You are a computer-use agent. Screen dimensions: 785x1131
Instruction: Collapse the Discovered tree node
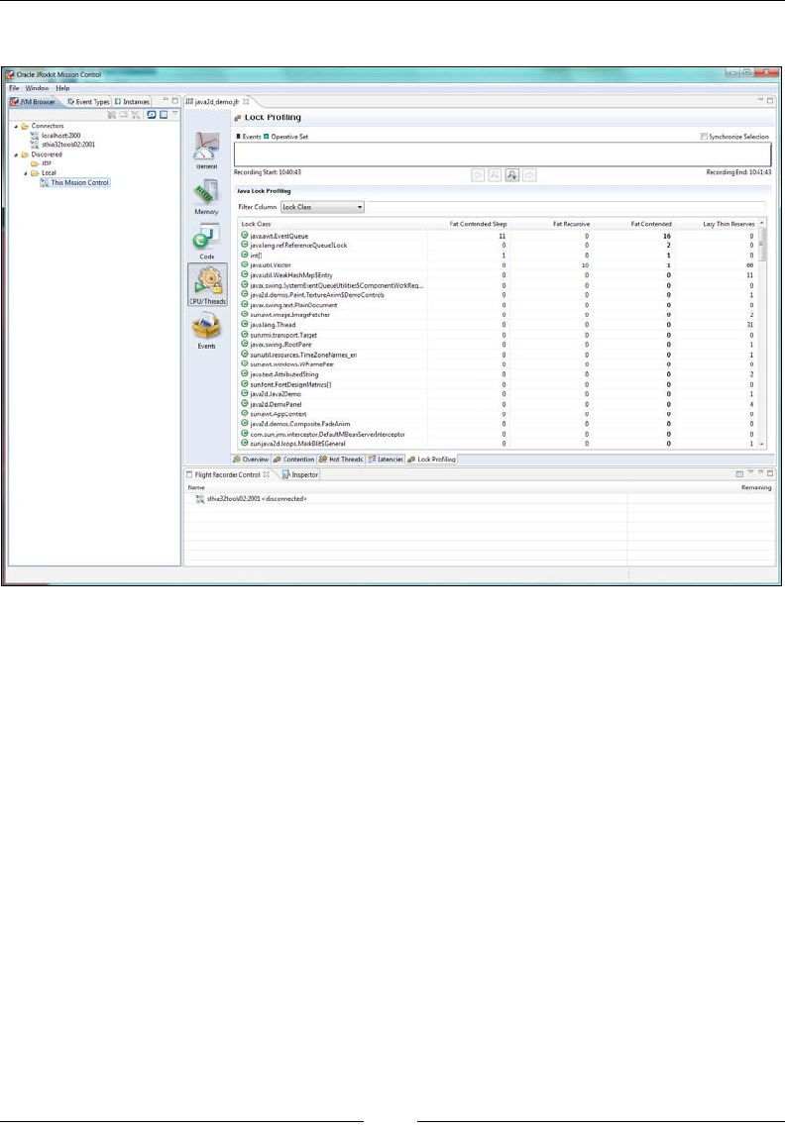16,154
